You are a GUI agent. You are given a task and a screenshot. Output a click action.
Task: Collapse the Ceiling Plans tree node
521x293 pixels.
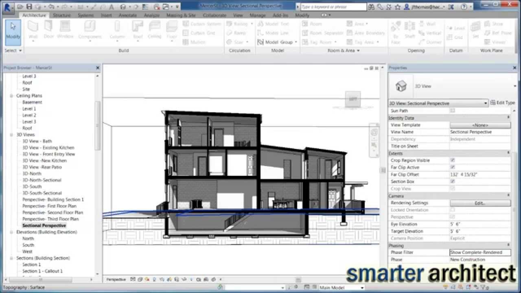11,96
